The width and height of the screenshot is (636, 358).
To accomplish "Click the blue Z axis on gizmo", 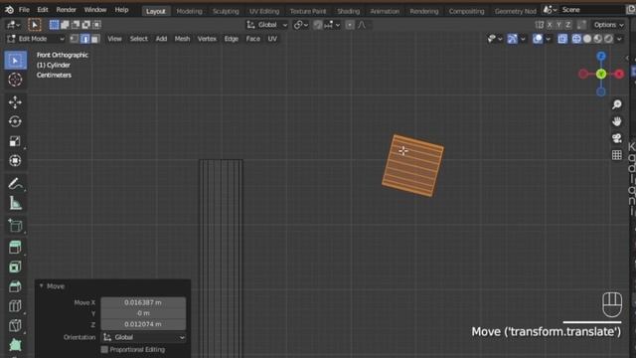I will click(601, 56).
